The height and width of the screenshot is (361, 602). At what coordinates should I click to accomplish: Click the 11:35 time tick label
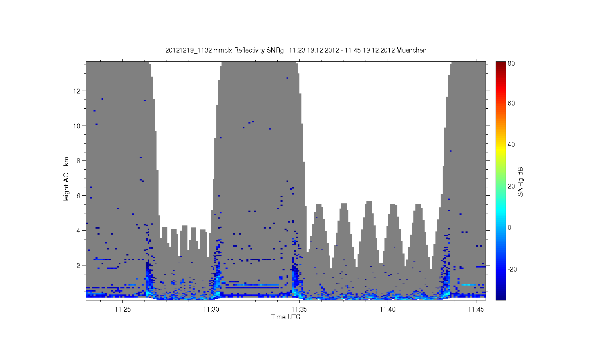[x=299, y=309]
